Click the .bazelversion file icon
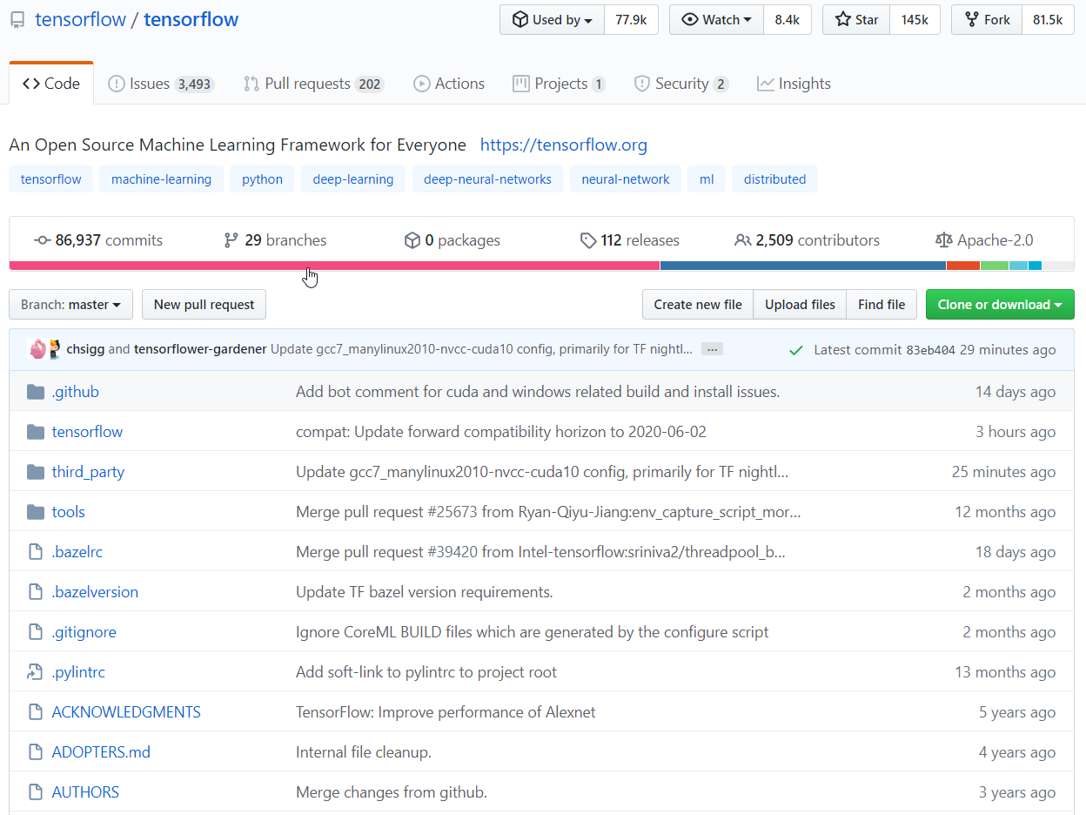The height and width of the screenshot is (815, 1086). point(36,592)
